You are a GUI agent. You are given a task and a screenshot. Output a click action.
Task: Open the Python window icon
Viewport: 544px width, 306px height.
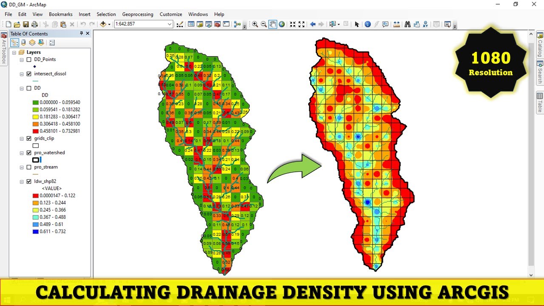(x=226, y=24)
